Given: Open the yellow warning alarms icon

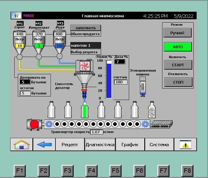Looking at the screenshot, I should [186, 144].
